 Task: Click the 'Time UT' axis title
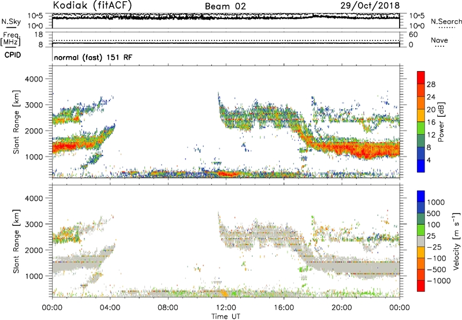[x=226, y=317]
